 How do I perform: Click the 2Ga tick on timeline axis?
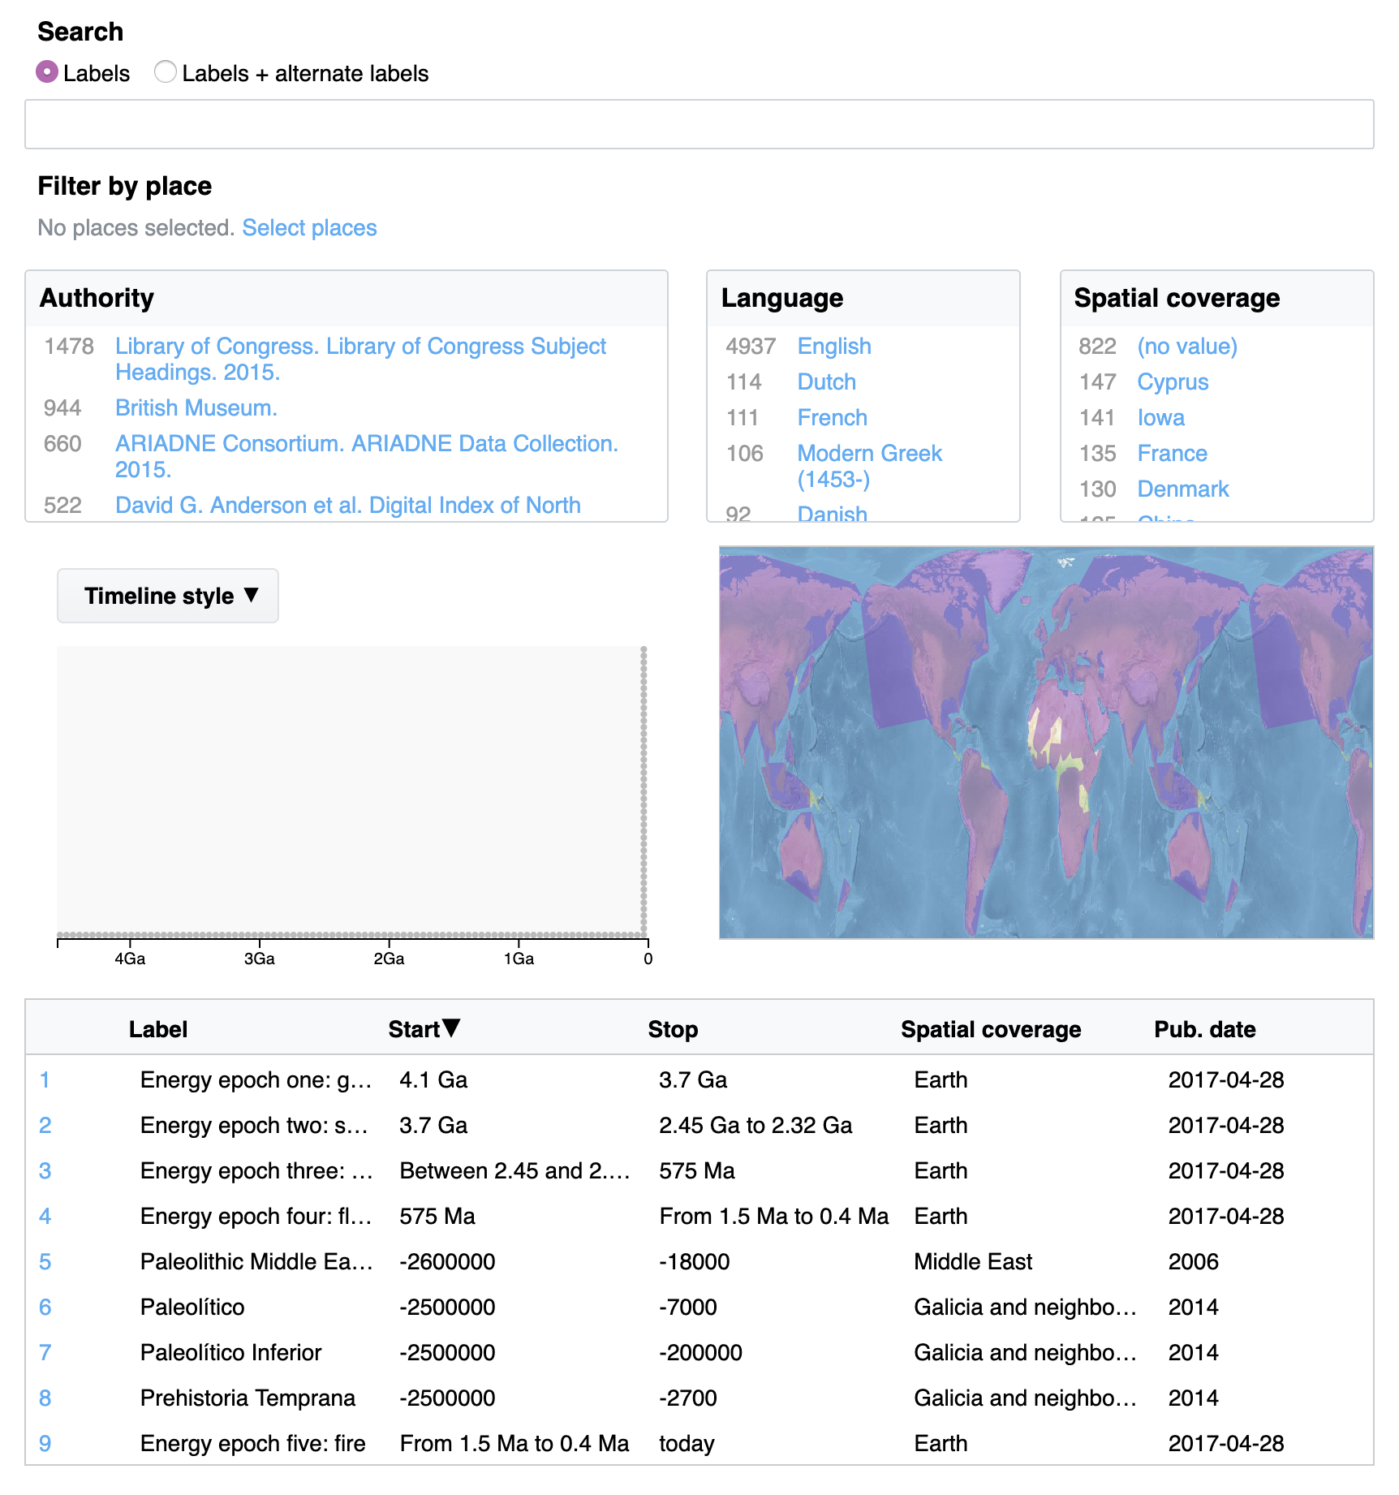[x=389, y=958]
